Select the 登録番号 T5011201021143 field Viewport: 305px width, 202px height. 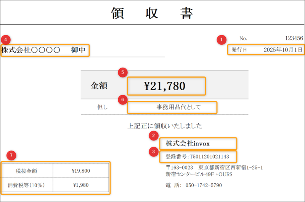pos(197,156)
